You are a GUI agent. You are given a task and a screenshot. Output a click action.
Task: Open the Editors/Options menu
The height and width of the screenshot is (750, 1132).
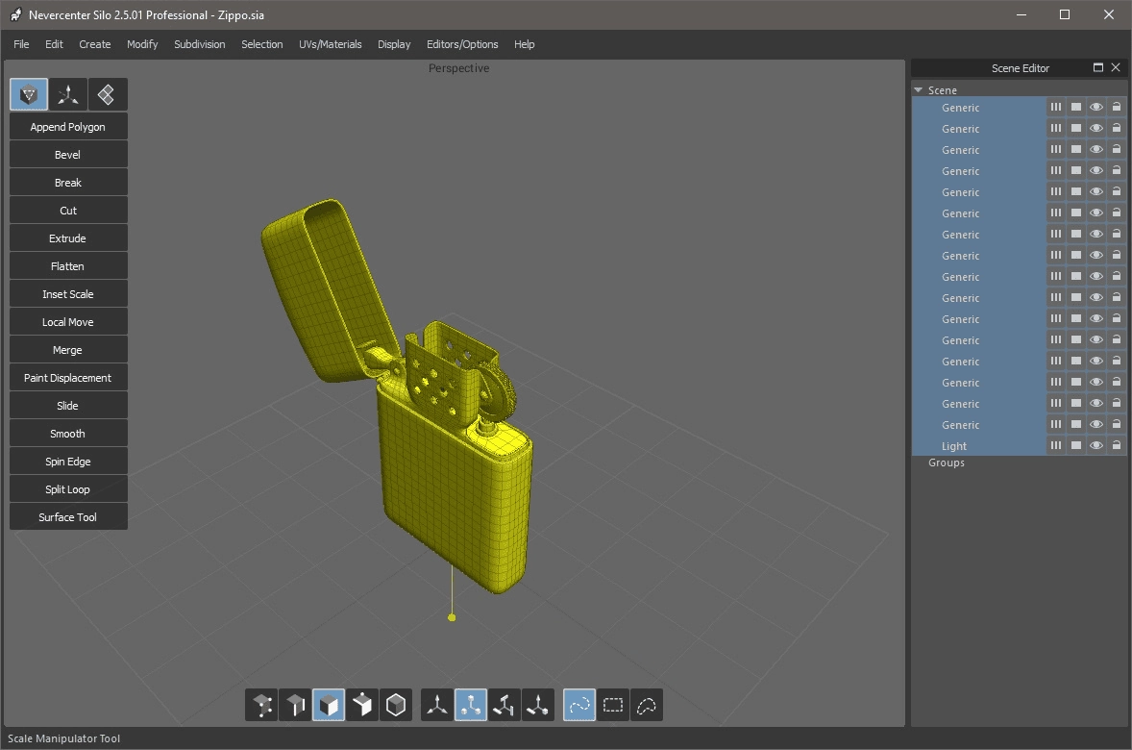click(x=462, y=44)
